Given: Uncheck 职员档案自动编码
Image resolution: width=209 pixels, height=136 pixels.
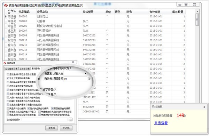Looking at the screenshot, I should point(52,109).
